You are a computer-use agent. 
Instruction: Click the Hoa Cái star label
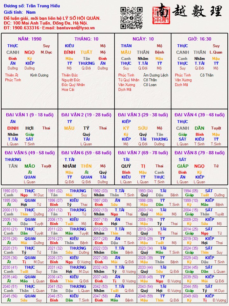[x=68, y=90]
